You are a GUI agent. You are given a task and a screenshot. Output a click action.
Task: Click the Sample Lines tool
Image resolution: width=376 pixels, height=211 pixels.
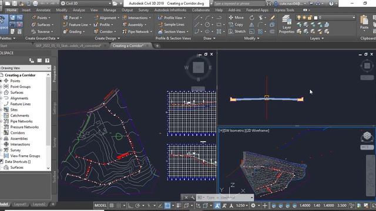pos(171,25)
